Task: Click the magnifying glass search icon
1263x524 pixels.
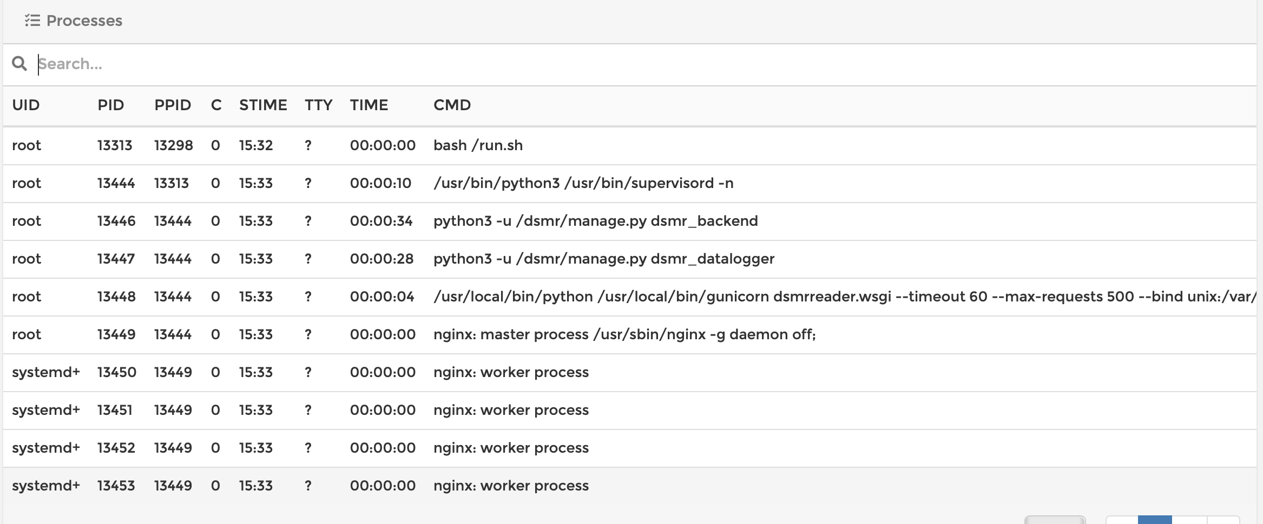Action: (x=21, y=64)
